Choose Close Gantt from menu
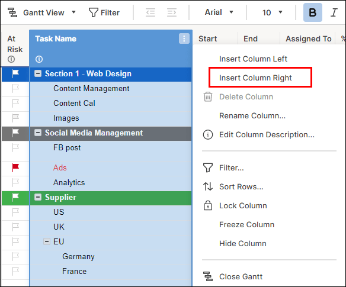This screenshot has width=346, height=287. click(x=241, y=276)
